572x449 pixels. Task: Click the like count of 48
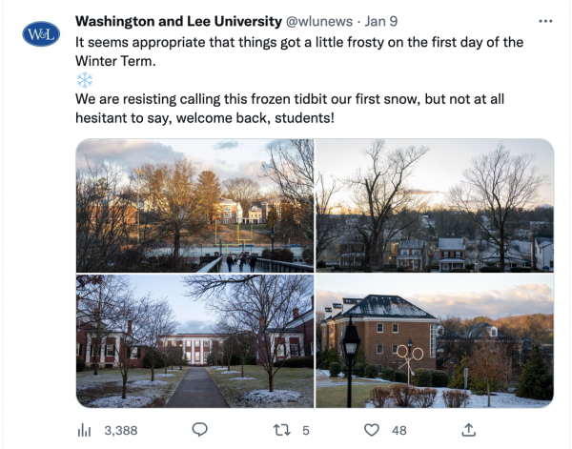399,430
